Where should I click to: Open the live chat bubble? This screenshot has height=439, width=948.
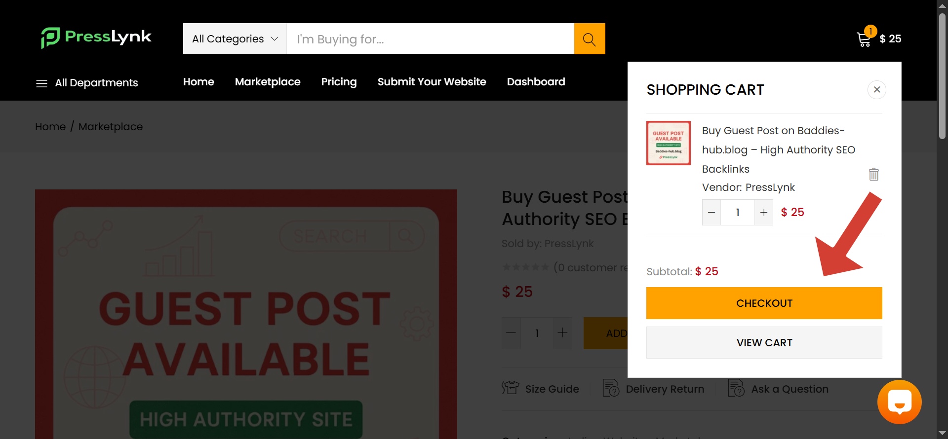(x=900, y=402)
